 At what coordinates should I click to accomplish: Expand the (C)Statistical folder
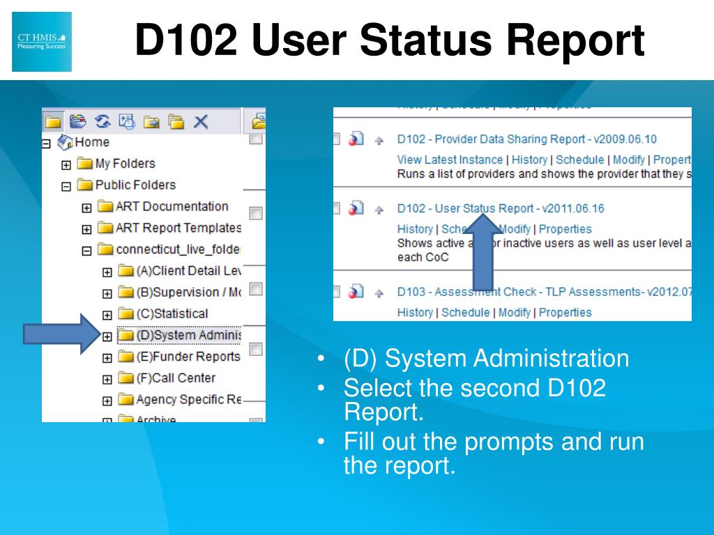107,315
